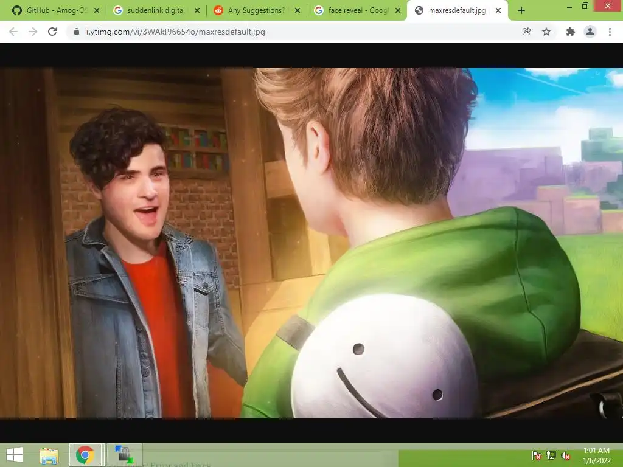Screen dimensions: 623x467
Task: Switch to the suddenlink digital tab
Action: pyautogui.click(x=156, y=11)
